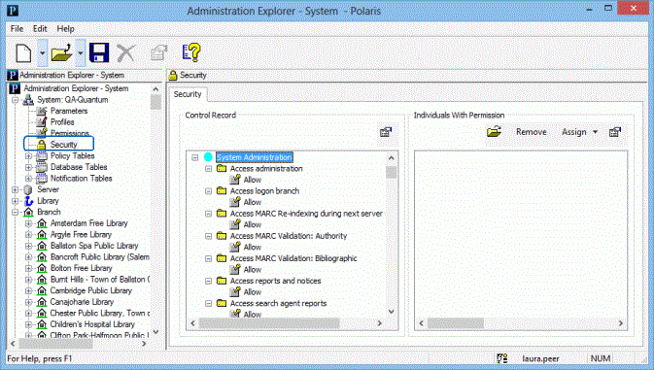Open the Edit menu

coord(40,29)
